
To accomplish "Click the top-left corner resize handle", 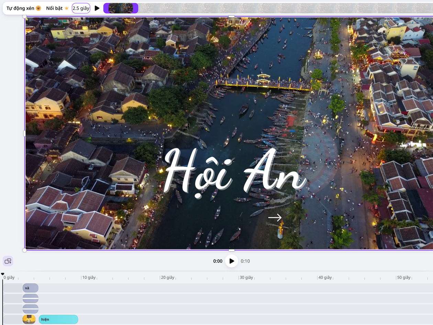I will [x=25, y=16].
